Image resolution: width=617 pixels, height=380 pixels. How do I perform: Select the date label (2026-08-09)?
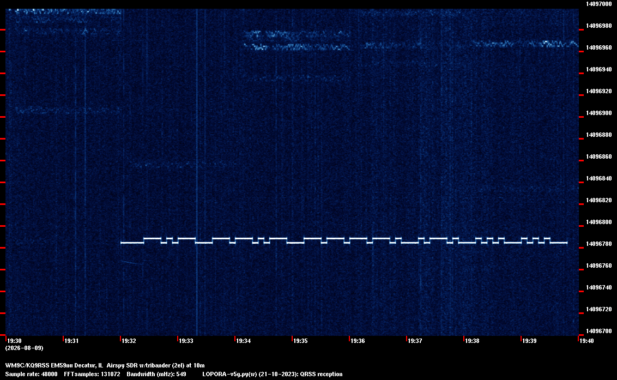coord(25,348)
